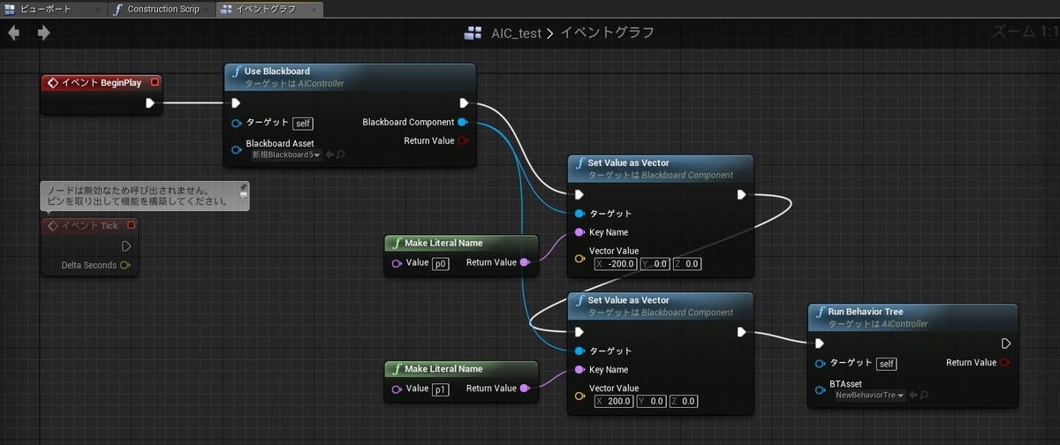
Task: Click Return Value pin of p1 literal
Action: [x=525, y=388]
